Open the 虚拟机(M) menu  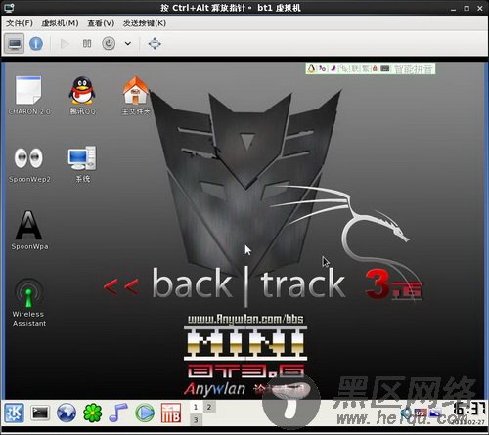pyautogui.click(x=60, y=23)
